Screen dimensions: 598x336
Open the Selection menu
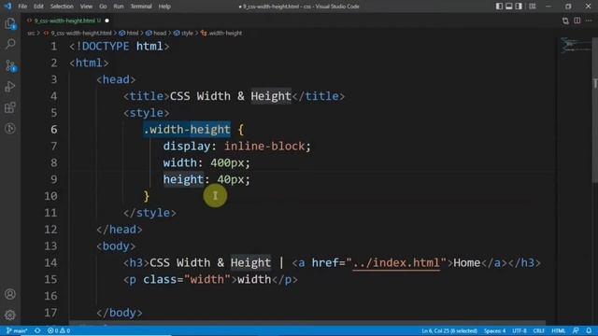(62, 7)
